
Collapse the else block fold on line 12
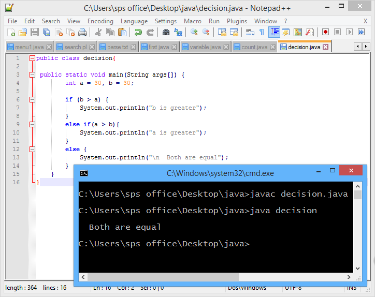coord(32,150)
